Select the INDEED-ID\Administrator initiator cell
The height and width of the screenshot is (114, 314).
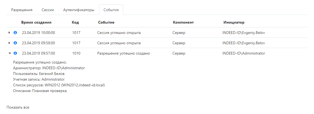pyautogui.click(x=243, y=53)
